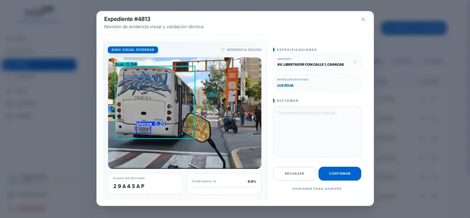Click the subtitle Revisión de evidencia visual
The width and height of the screenshot is (470, 218).
[154, 27]
